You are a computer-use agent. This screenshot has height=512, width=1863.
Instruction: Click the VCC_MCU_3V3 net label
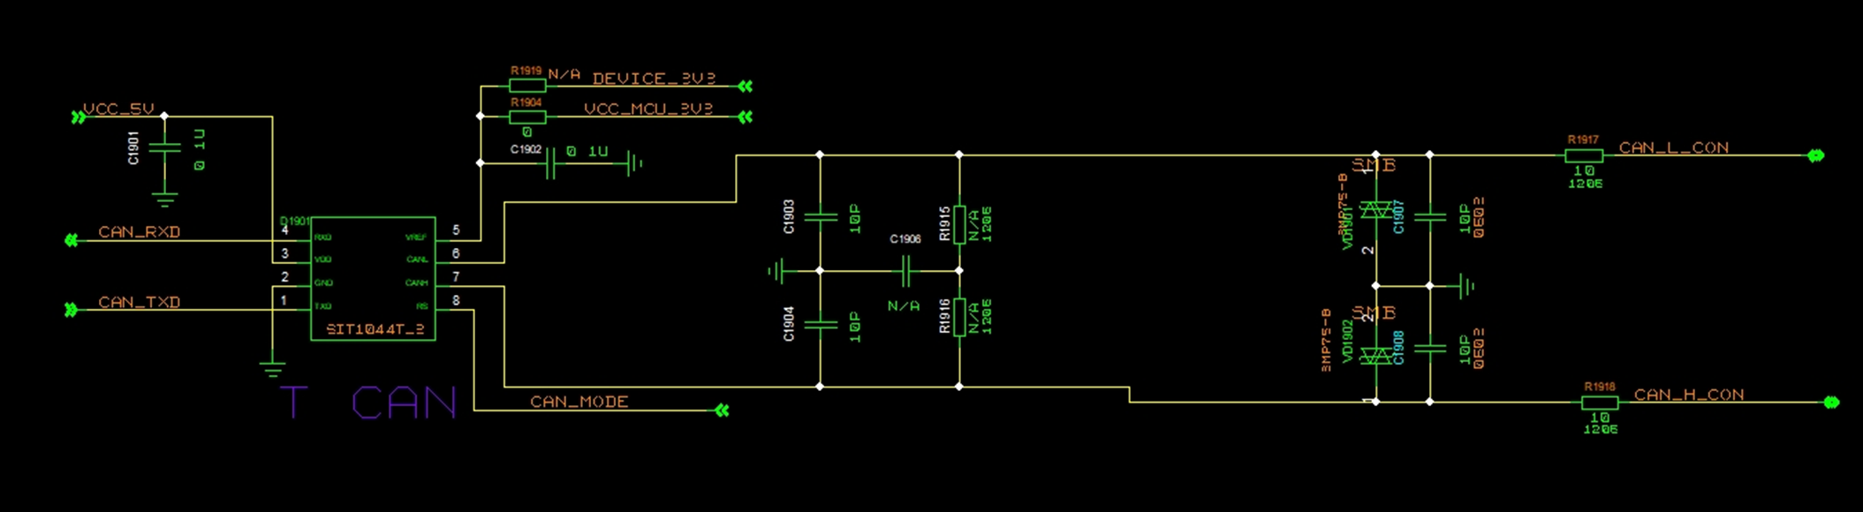[x=648, y=109]
